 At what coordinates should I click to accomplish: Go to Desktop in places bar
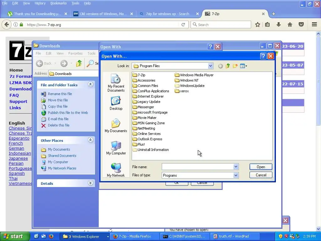(116, 104)
